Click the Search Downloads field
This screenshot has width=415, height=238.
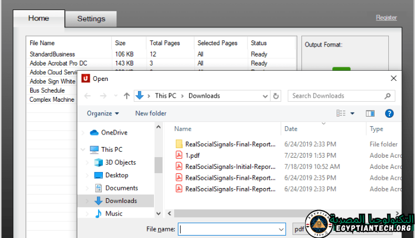click(336, 96)
